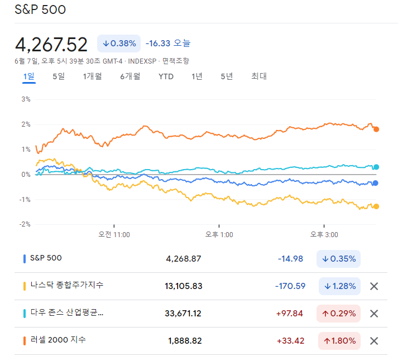Image resolution: width=398 pixels, height=361 pixels.
Task: Click the orange Russell 2000 color marker
Action: coord(25,341)
